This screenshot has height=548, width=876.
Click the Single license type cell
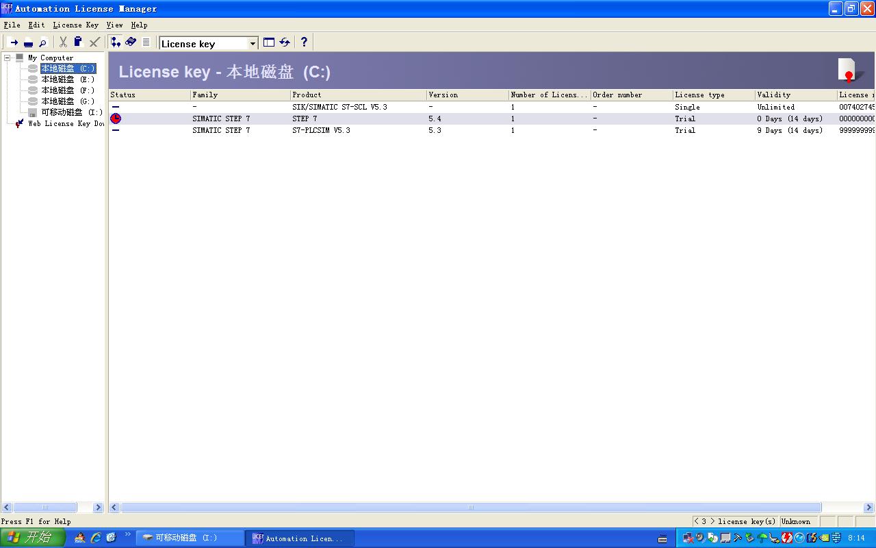687,107
